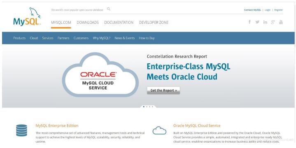Open the MySQL Twitter icon
Image resolution: width=296 pixels, height=148 pixels.
tap(257, 22)
